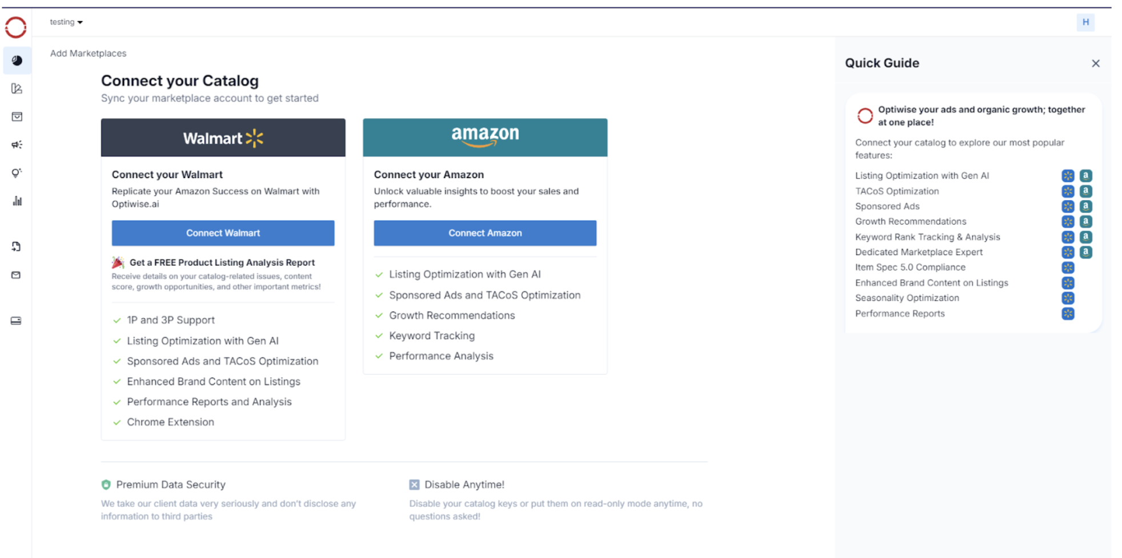Screen dimensions: 1122x558
Task: Click the Add Marketplaces breadcrumb
Action: (x=88, y=53)
